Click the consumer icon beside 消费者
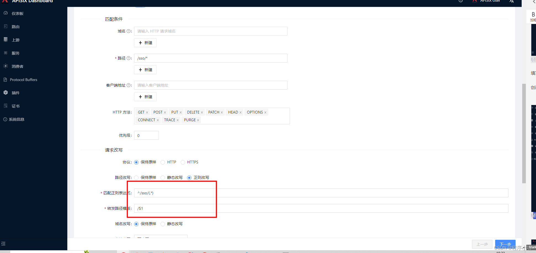 [6, 66]
